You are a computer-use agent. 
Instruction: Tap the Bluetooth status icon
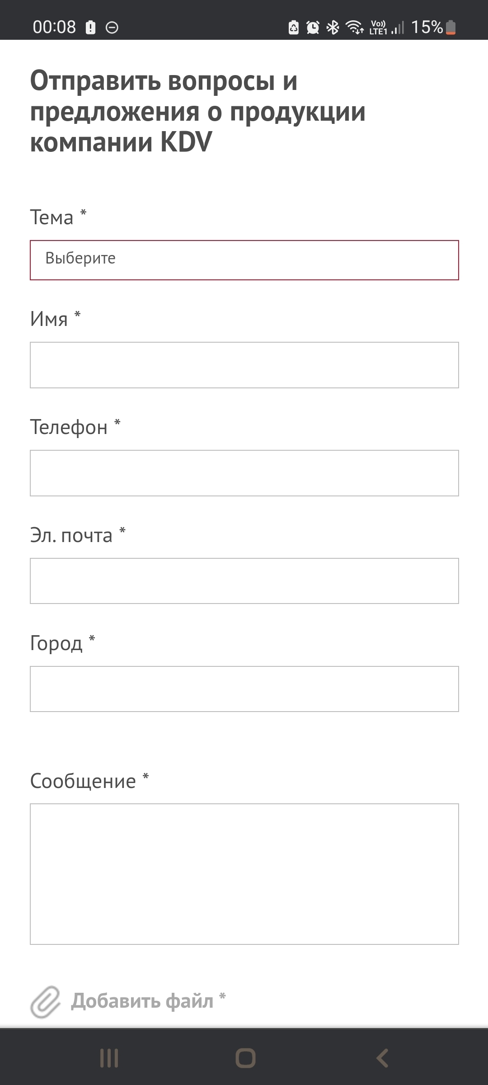[x=333, y=28]
